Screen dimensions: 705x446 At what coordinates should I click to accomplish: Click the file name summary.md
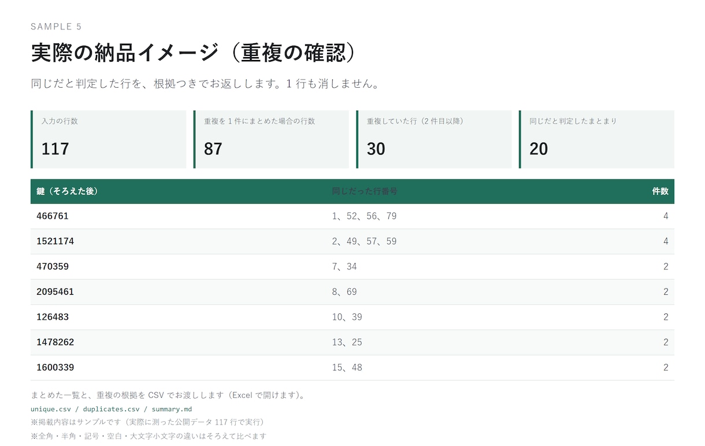tap(172, 409)
